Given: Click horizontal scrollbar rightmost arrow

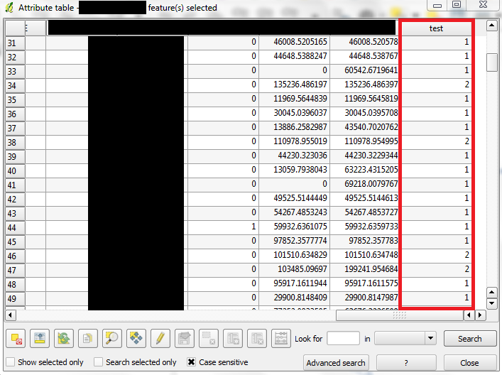Looking at the screenshot, I should [479, 315].
